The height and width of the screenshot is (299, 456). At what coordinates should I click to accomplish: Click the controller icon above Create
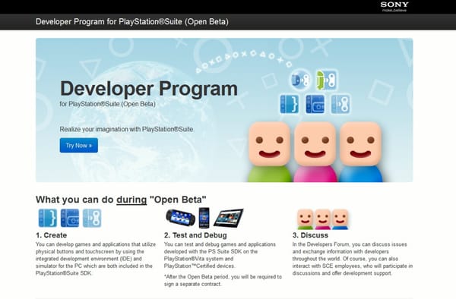[x=92, y=218]
